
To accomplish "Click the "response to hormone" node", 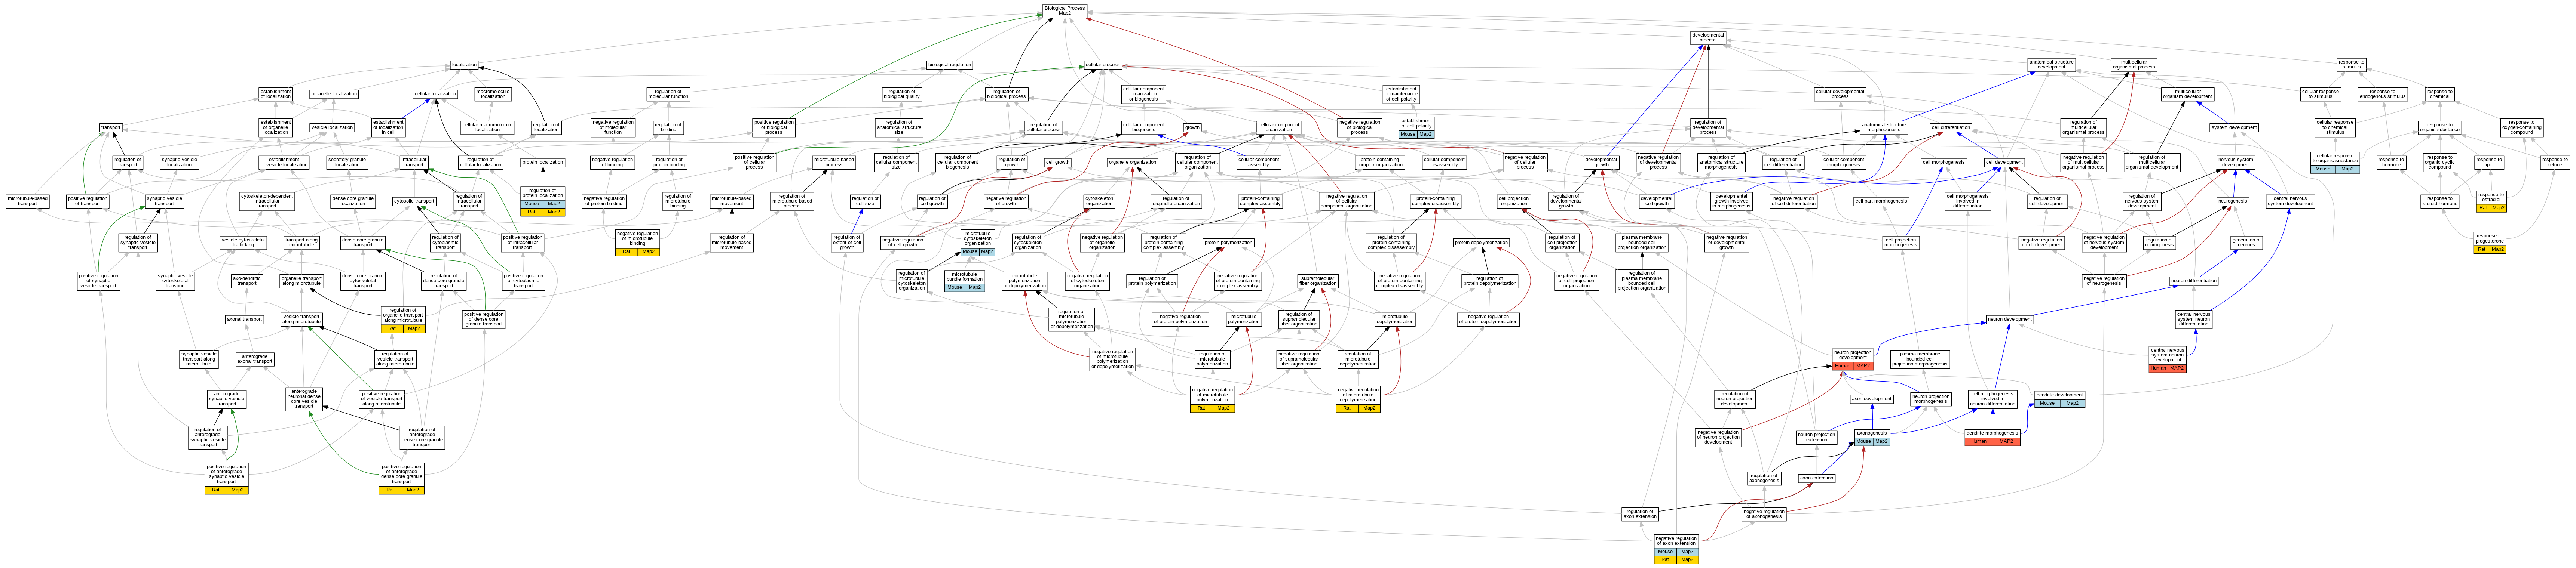I will click(x=2391, y=162).
